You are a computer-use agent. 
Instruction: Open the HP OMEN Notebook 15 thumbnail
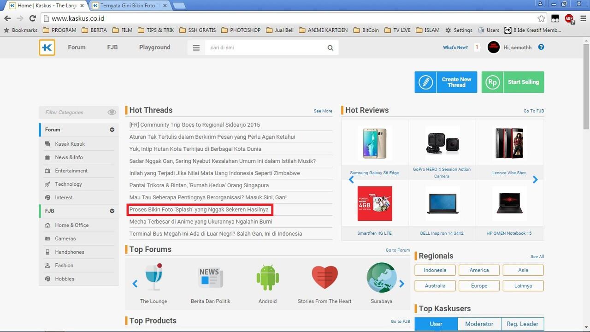509,203
